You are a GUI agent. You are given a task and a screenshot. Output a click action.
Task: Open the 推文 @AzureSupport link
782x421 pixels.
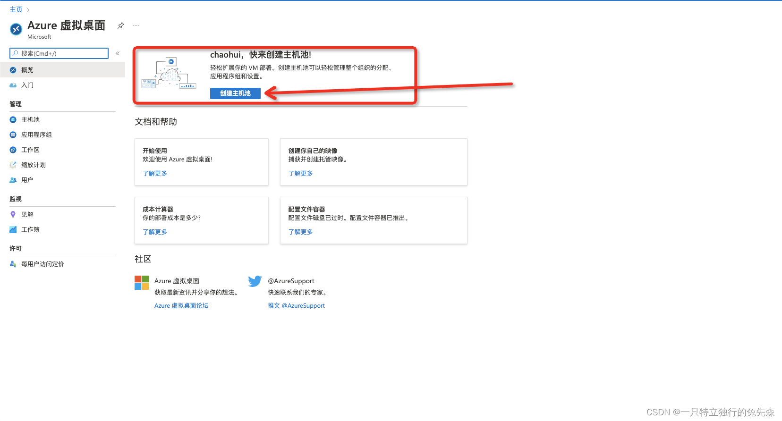296,305
